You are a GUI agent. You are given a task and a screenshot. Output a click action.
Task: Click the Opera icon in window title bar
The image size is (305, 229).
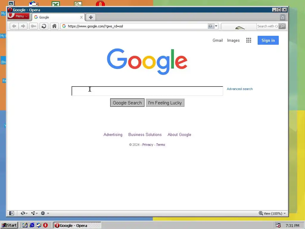10,10
